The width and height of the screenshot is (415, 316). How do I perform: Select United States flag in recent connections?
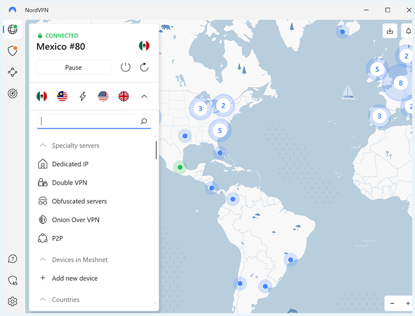coord(103,96)
